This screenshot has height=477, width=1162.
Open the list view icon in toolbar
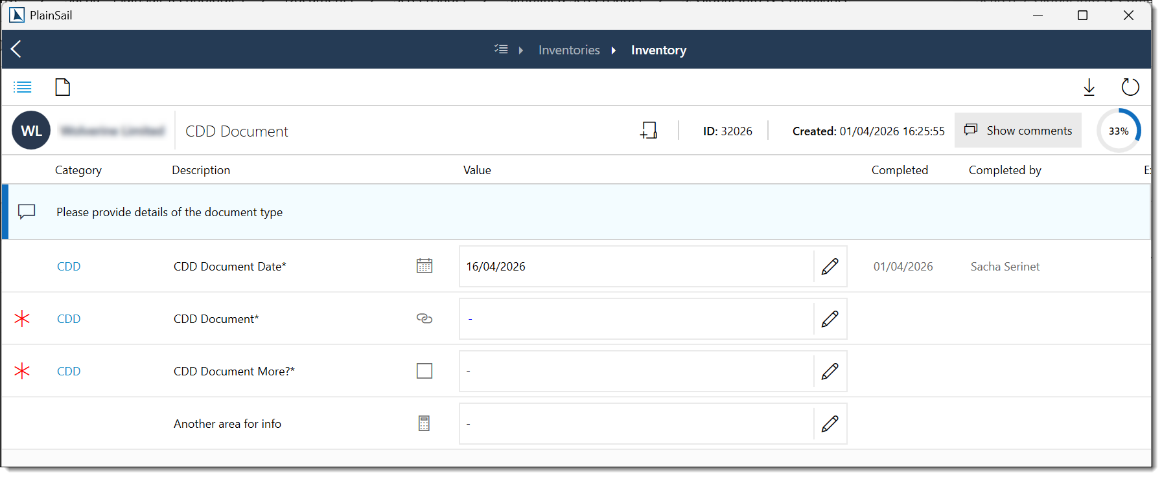coord(23,87)
